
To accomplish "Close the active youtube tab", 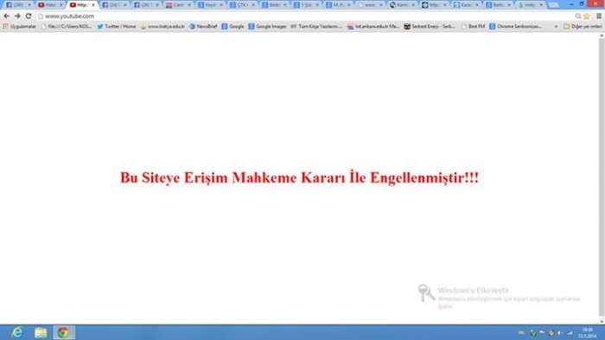I will 93,5.
